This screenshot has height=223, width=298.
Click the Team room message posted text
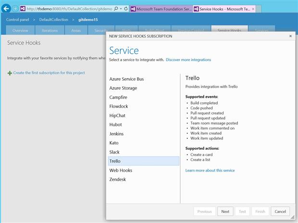(x=214, y=123)
